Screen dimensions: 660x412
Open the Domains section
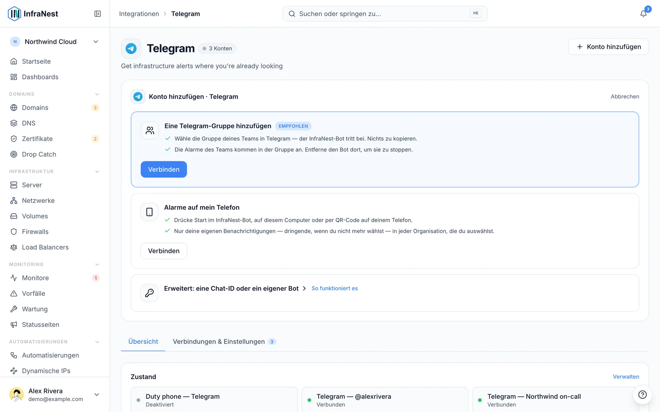point(55,107)
